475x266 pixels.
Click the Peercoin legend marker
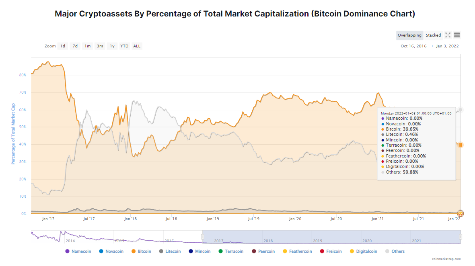(x=254, y=252)
